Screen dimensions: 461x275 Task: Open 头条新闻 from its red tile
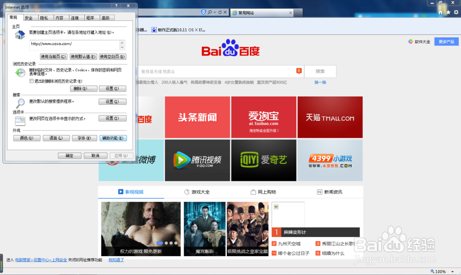point(197,117)
